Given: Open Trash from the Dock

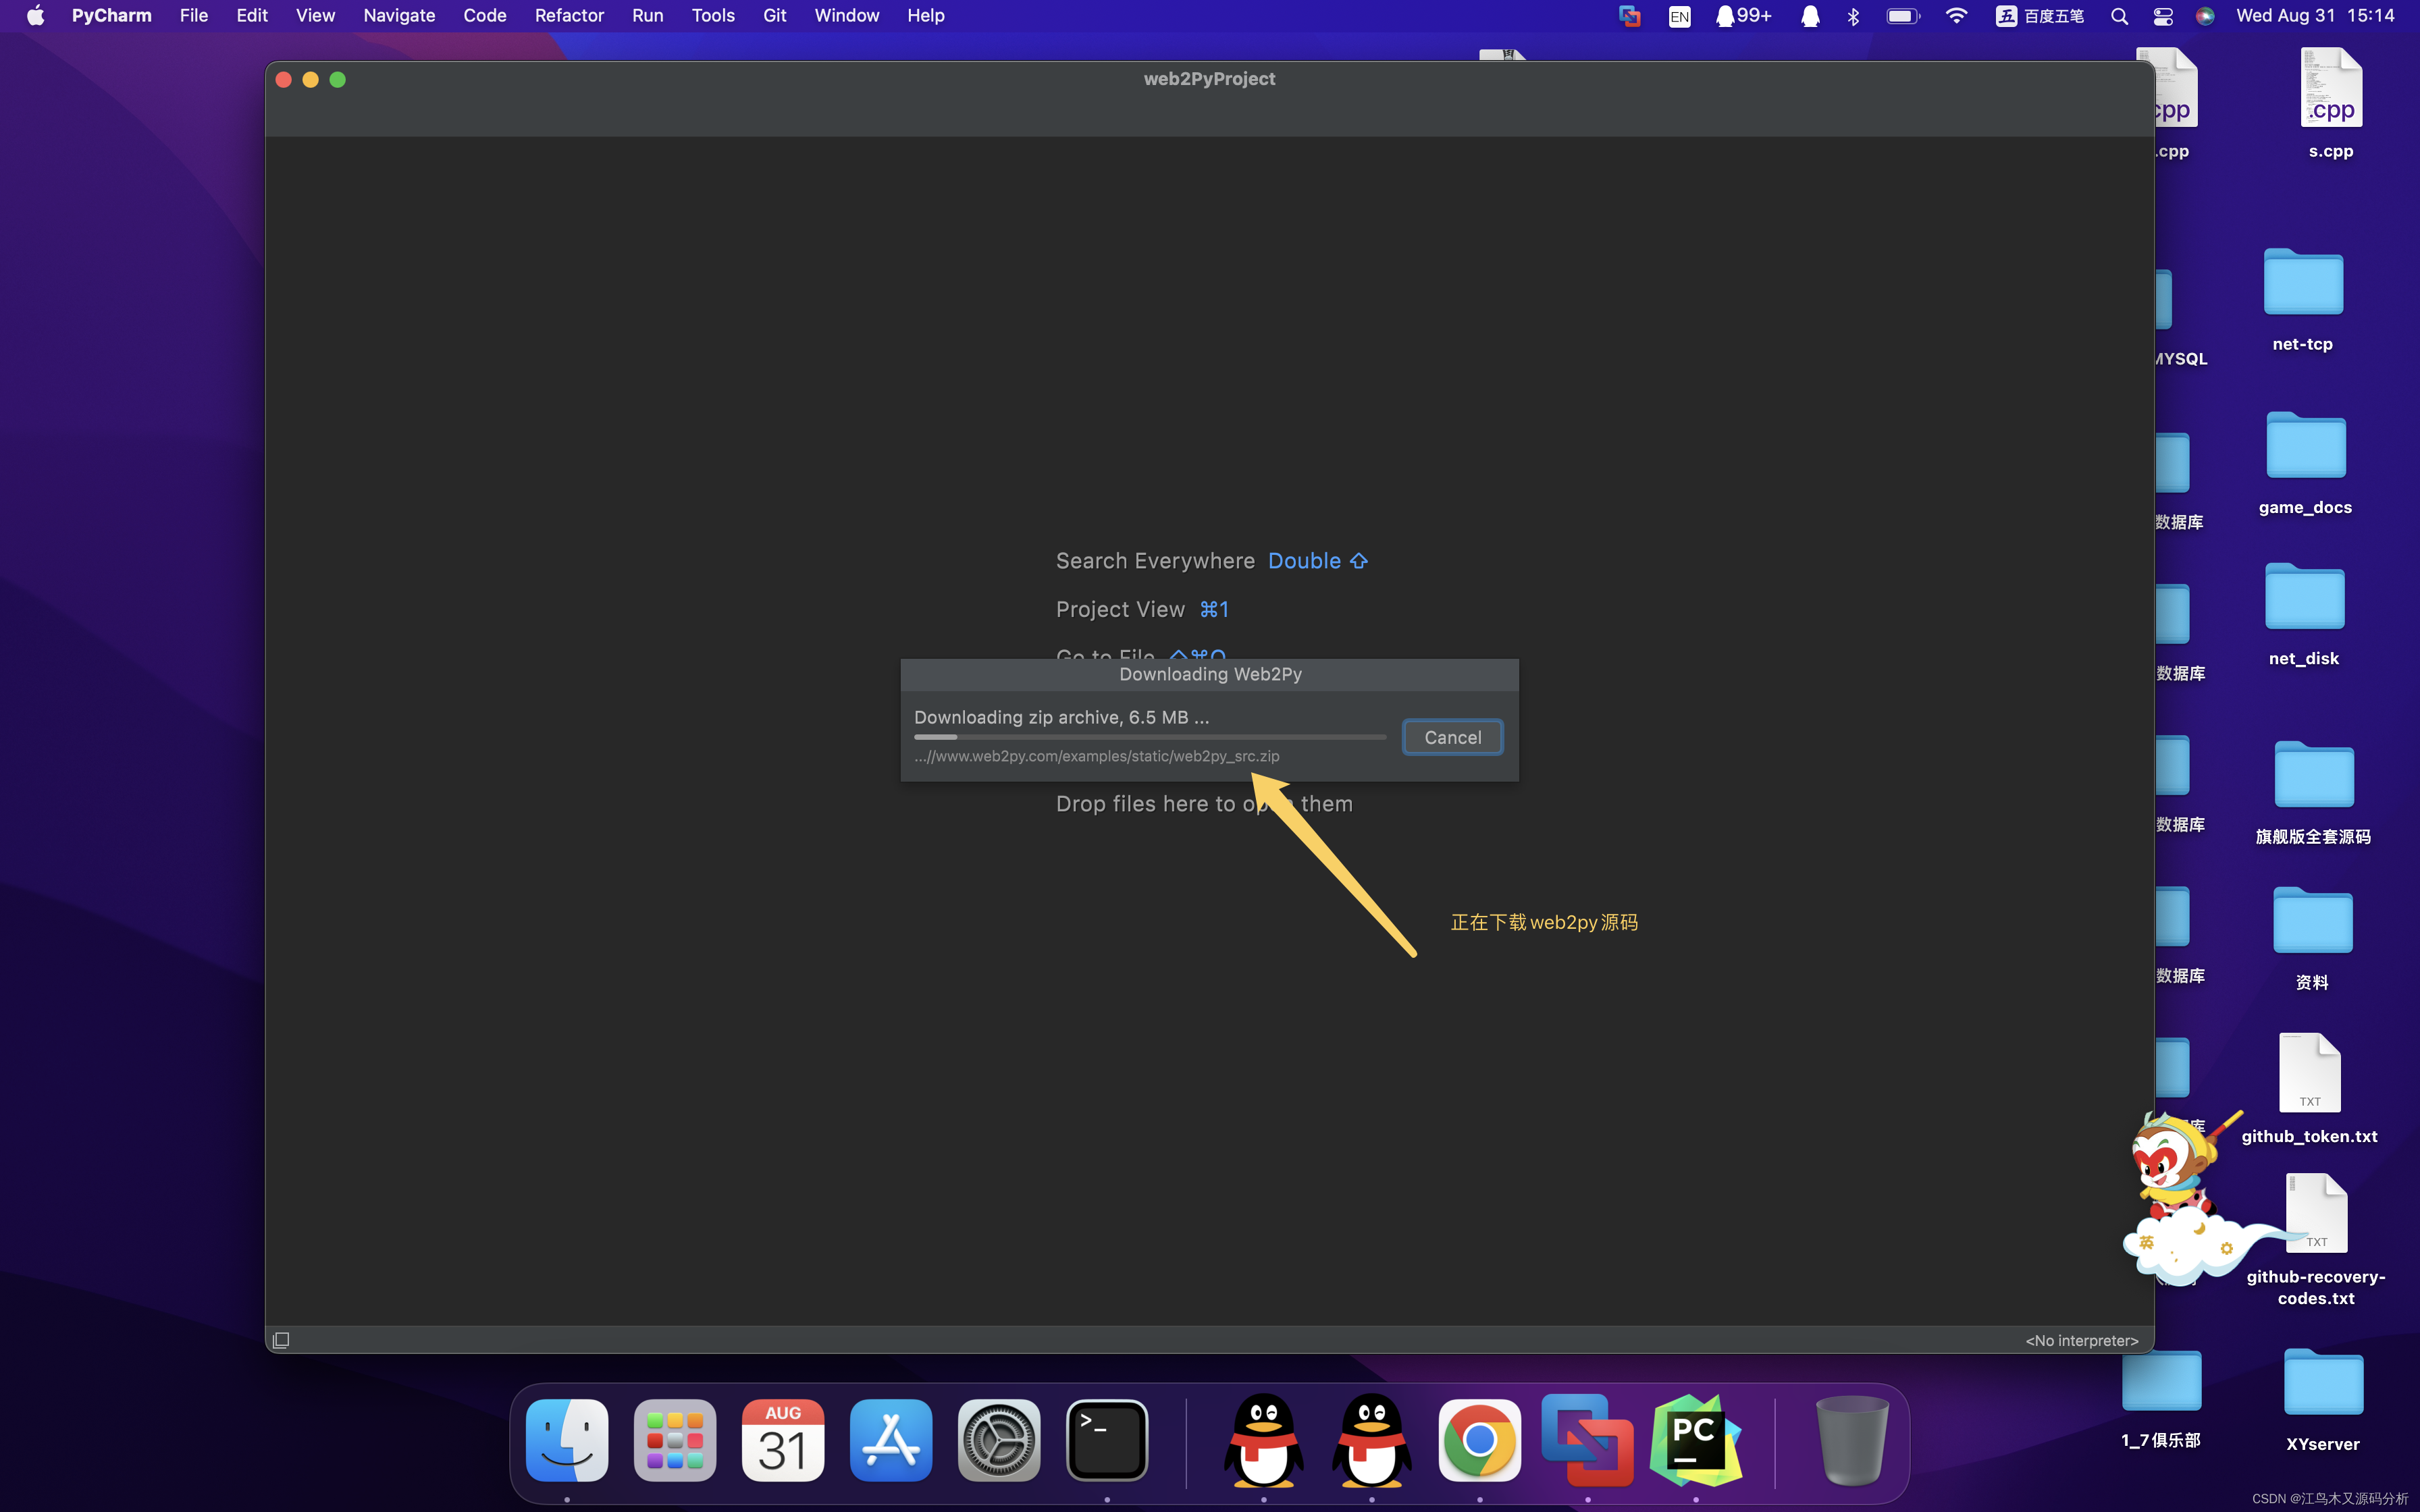Looking at the screenshot, I should tap(1852, 1440).
